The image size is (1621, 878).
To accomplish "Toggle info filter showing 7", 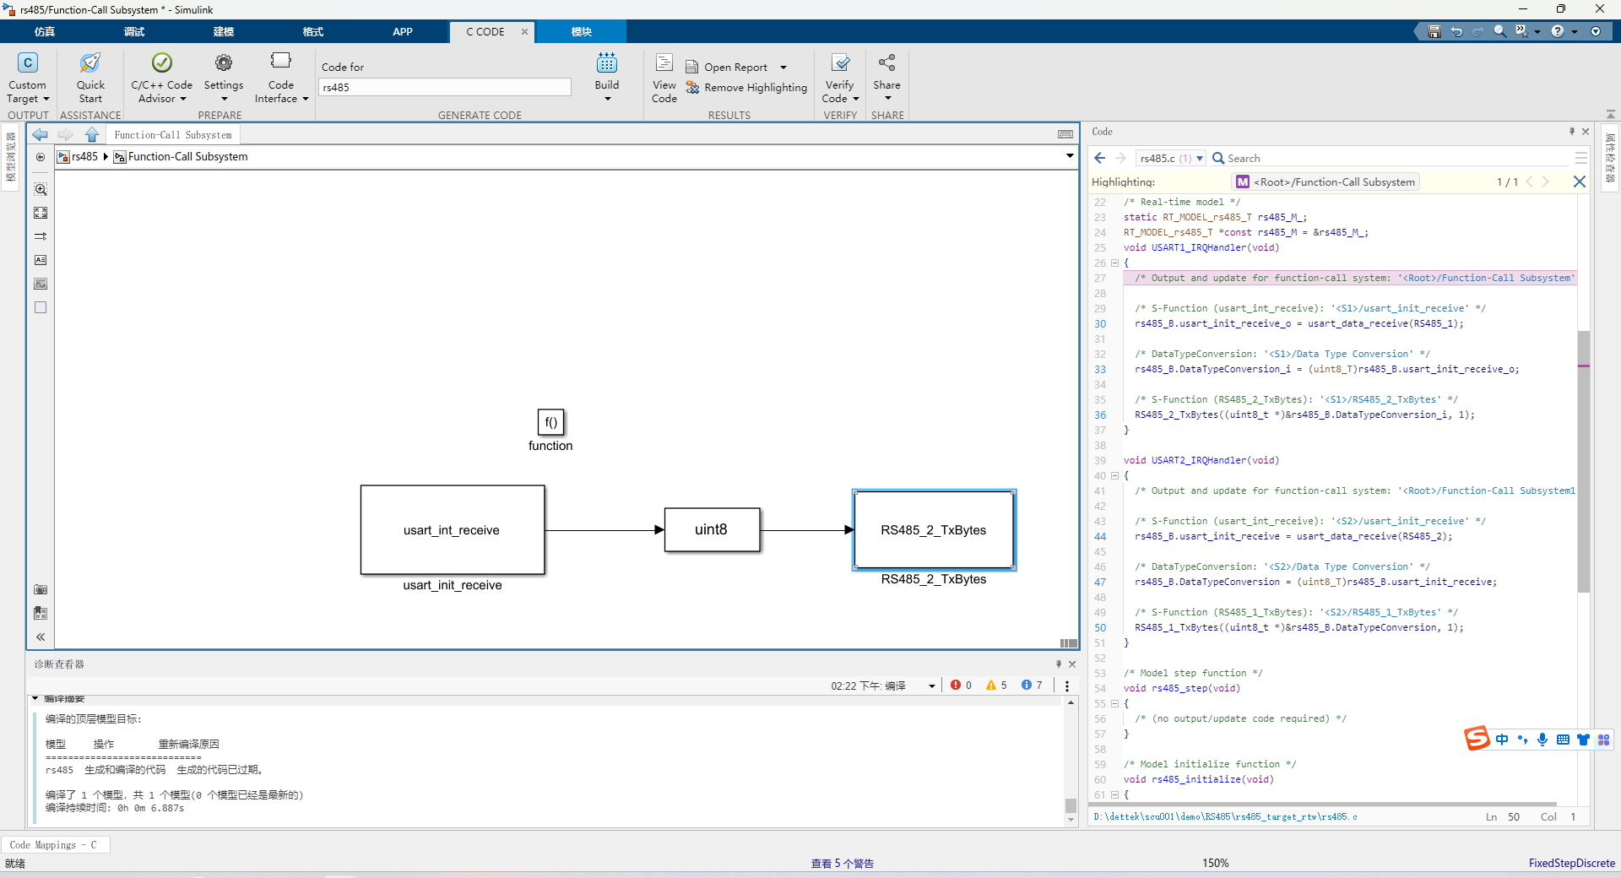I will point(1032,685).
